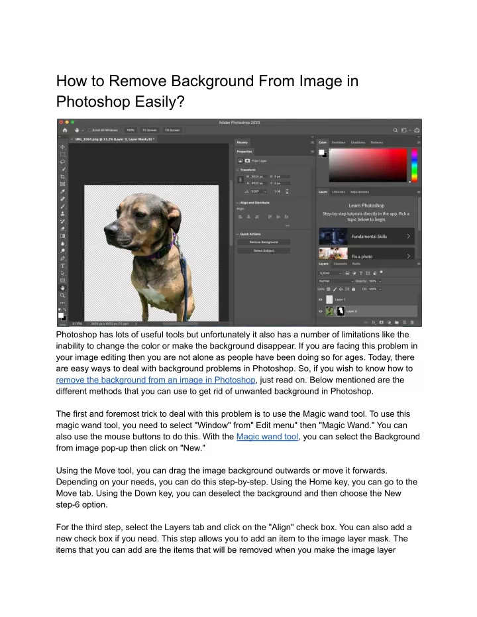This screenshot has height=617, width=477.
Task: Open the Photoshop Home screen icon
Action: (65, 131)
